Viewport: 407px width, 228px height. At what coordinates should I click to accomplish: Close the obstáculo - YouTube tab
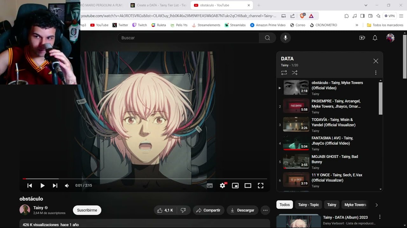click(x=249, y=5)
